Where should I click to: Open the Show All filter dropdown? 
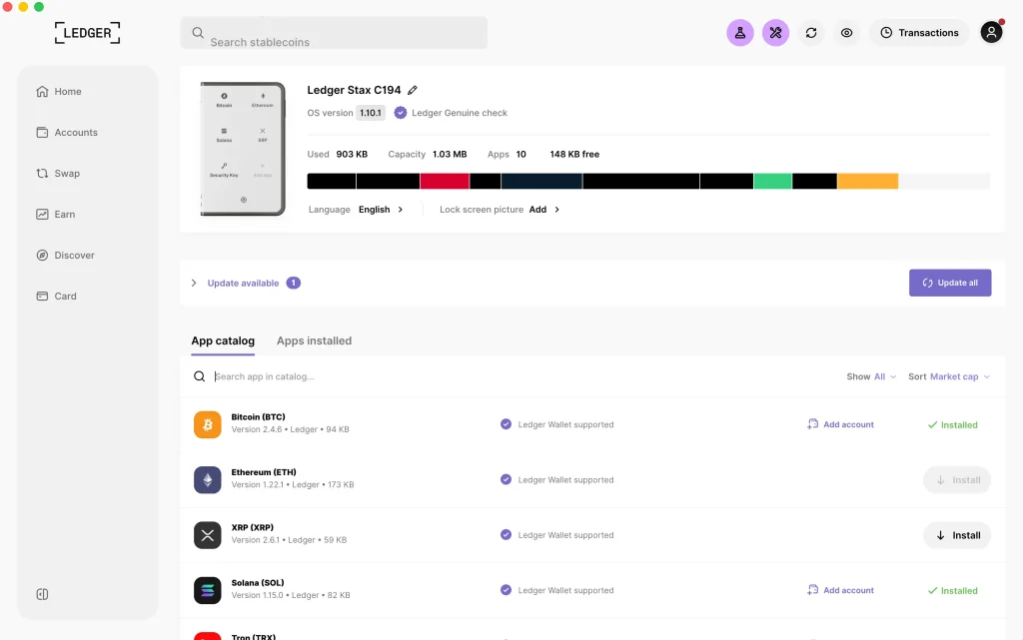pyautogui.click(x=871, y=376)
